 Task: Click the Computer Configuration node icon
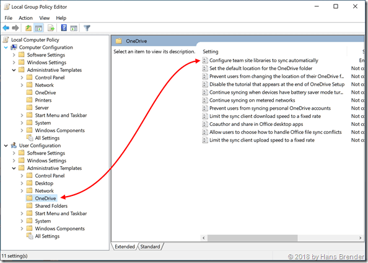(x=14, y=47)
